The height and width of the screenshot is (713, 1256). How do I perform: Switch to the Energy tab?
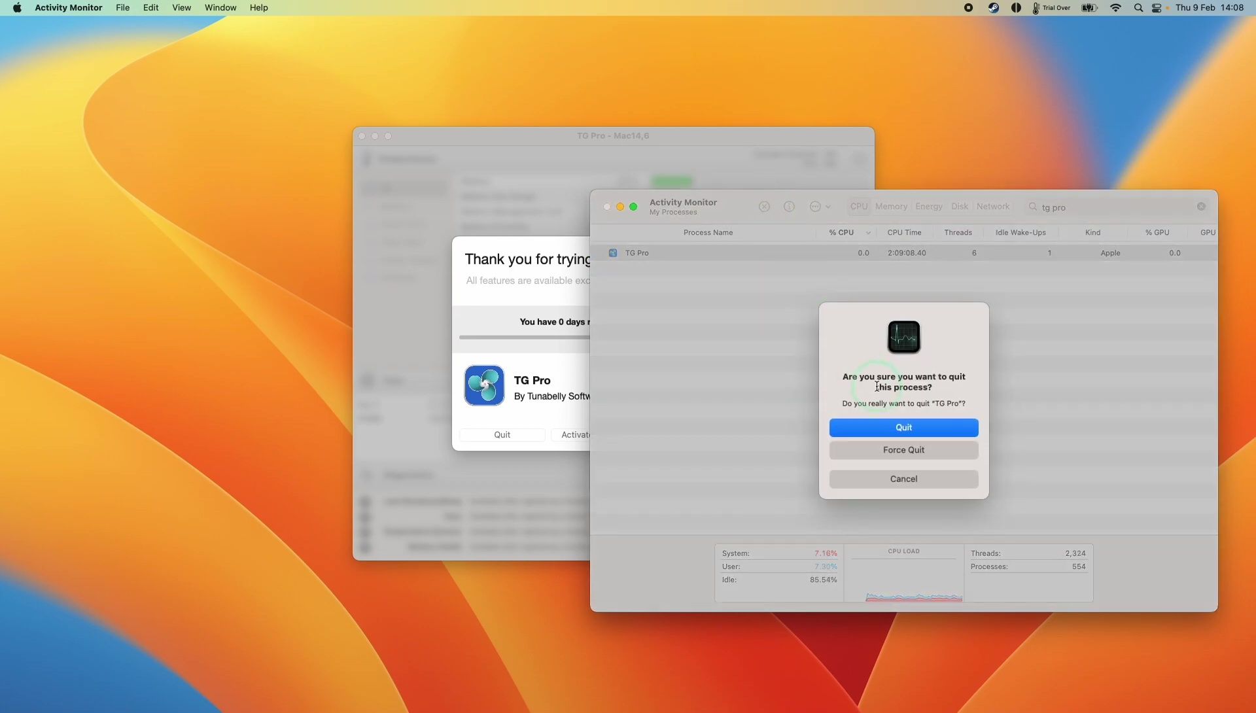pos(929,207)
